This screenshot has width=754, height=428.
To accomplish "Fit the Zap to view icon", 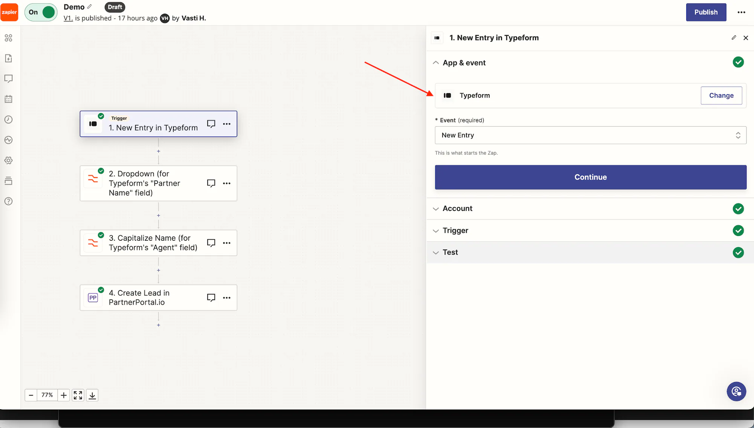I will click(x=78, y=395).
